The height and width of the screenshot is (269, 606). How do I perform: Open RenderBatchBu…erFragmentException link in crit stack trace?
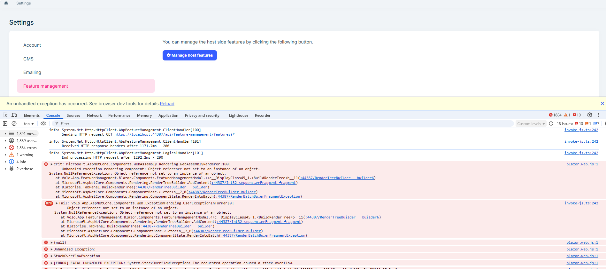point(258,197)
